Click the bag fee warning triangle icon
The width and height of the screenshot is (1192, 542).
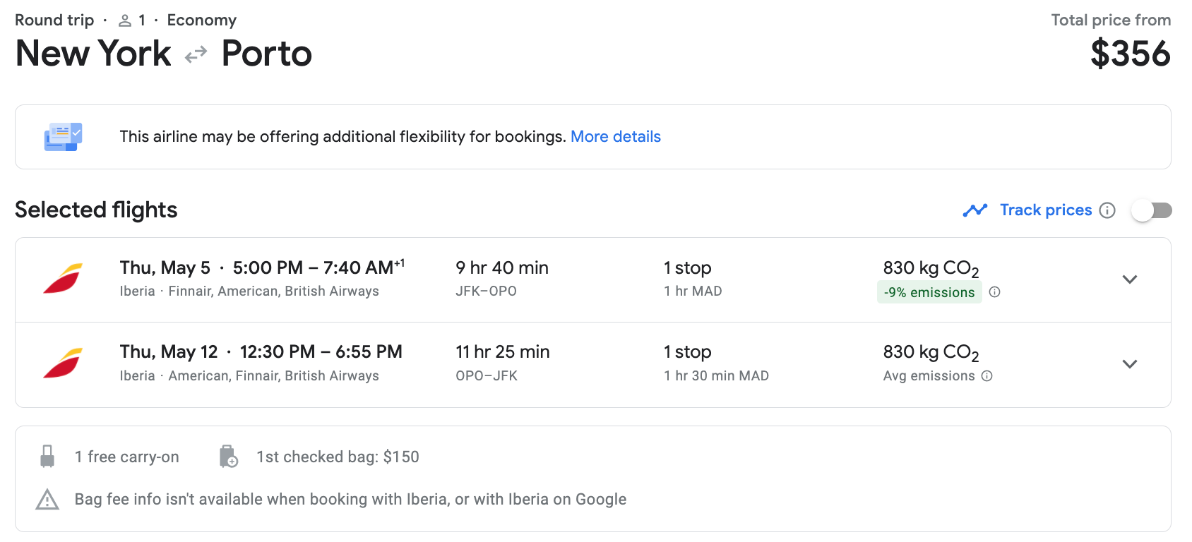pos(47,500)
